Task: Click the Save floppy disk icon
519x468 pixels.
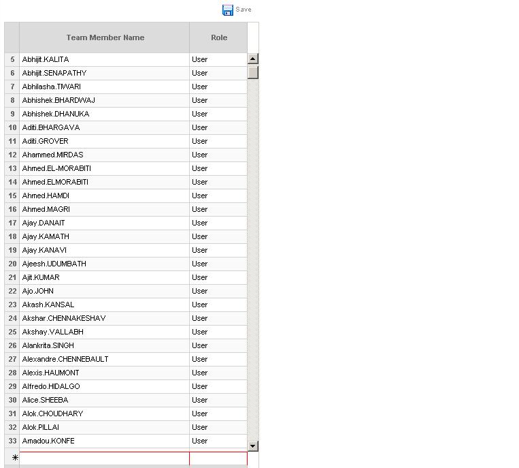Action: [x=228, y=10]
